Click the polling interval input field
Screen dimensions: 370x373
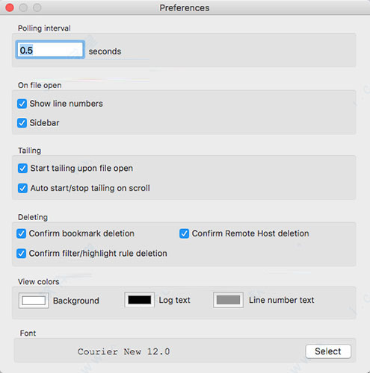[x=50, y=50]
